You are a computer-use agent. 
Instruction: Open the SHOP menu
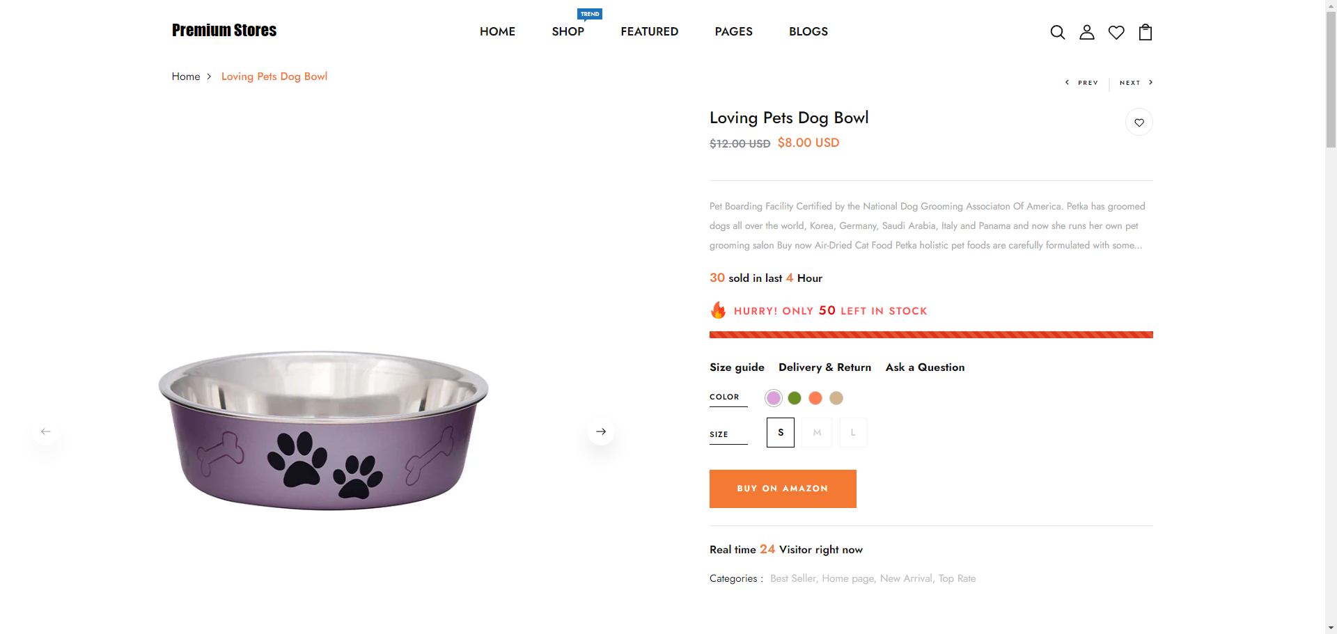tap(568, 31)
